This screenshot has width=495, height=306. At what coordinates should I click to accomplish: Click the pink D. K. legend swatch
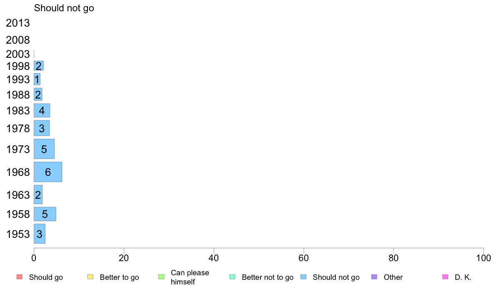pyautogui.click(x=445, y=277)
